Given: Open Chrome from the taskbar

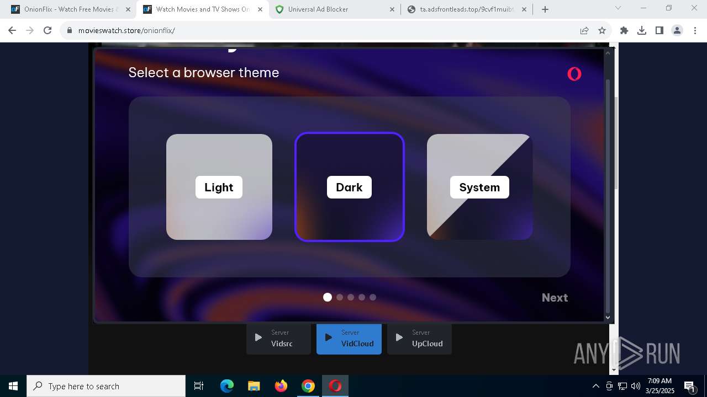Looking at the screenshot, I should (x=308, y=386).
